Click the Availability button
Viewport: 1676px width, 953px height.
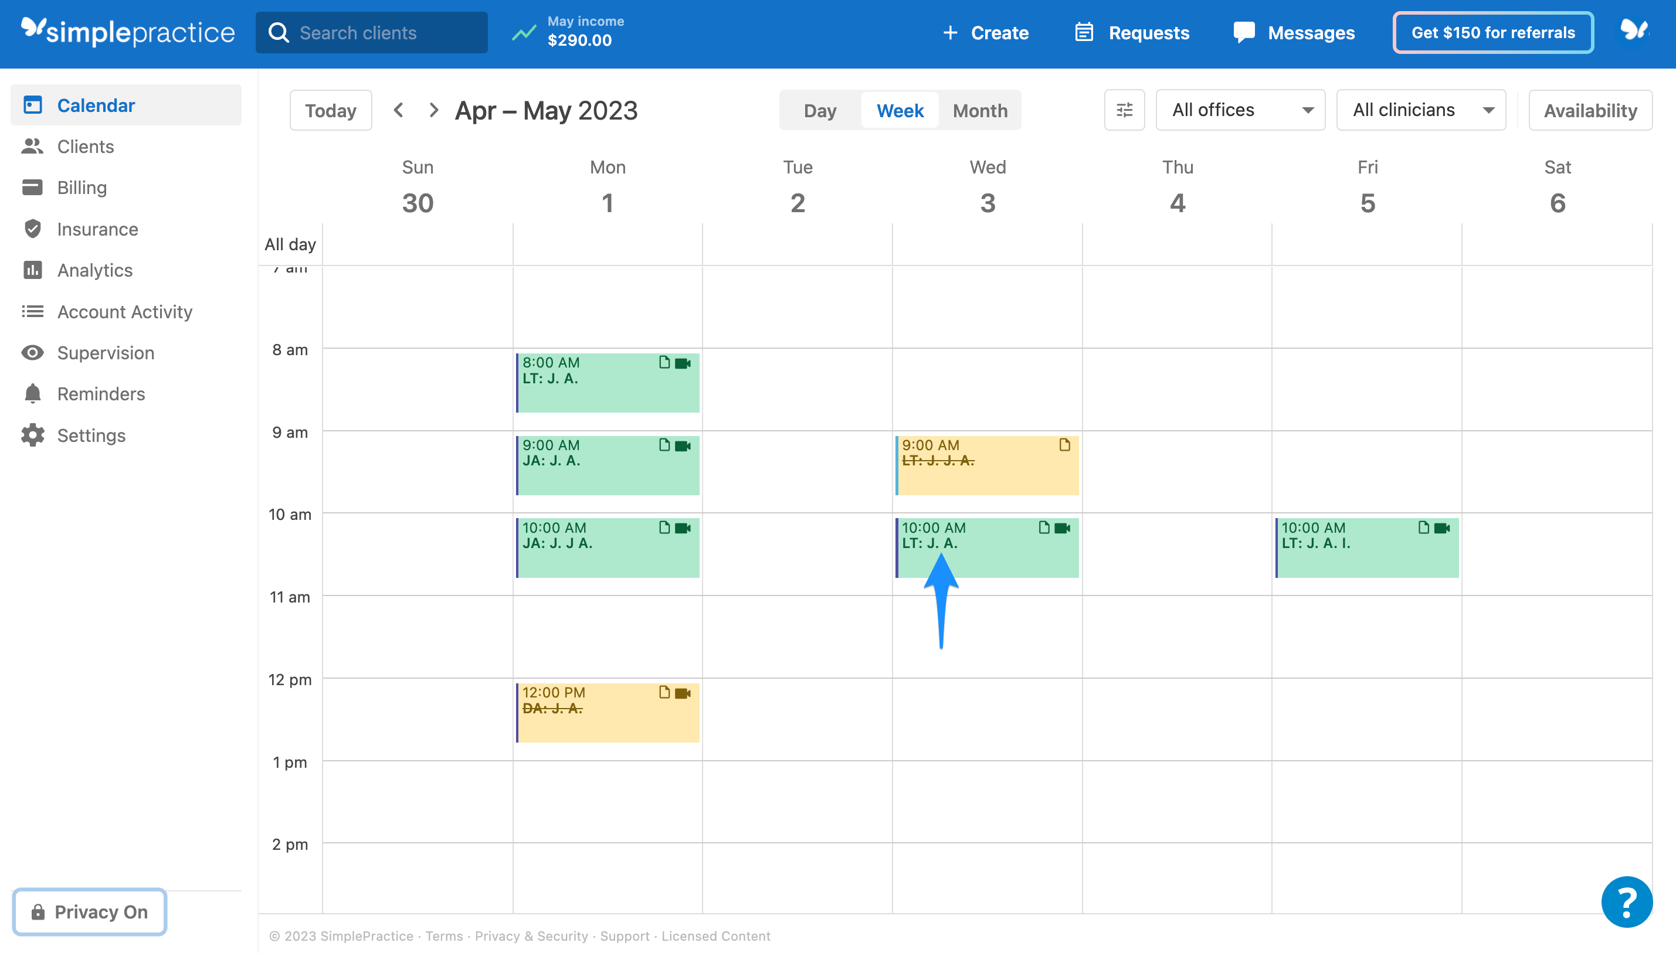(1590, 110)
